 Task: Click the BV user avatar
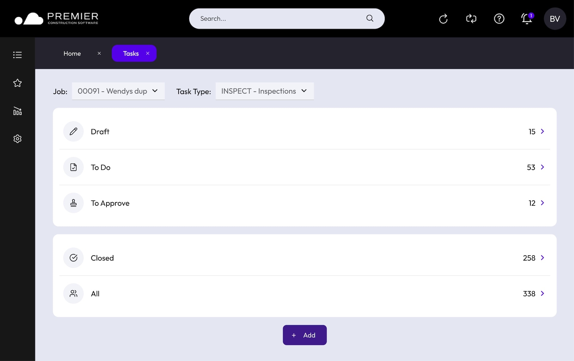tap(555, 19)
